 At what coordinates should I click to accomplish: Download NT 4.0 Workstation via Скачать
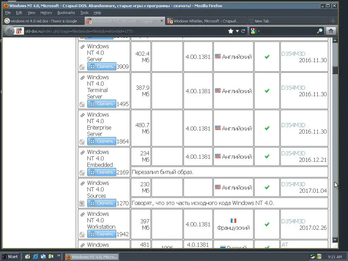[102, 234]
